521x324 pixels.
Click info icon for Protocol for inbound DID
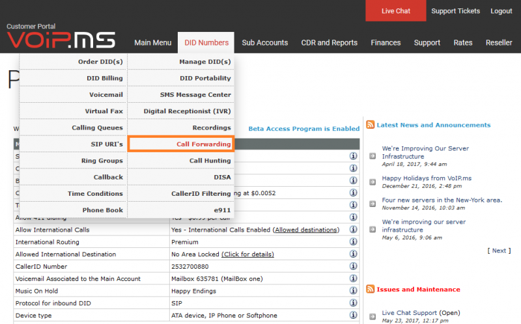click(x=353, y=303)
